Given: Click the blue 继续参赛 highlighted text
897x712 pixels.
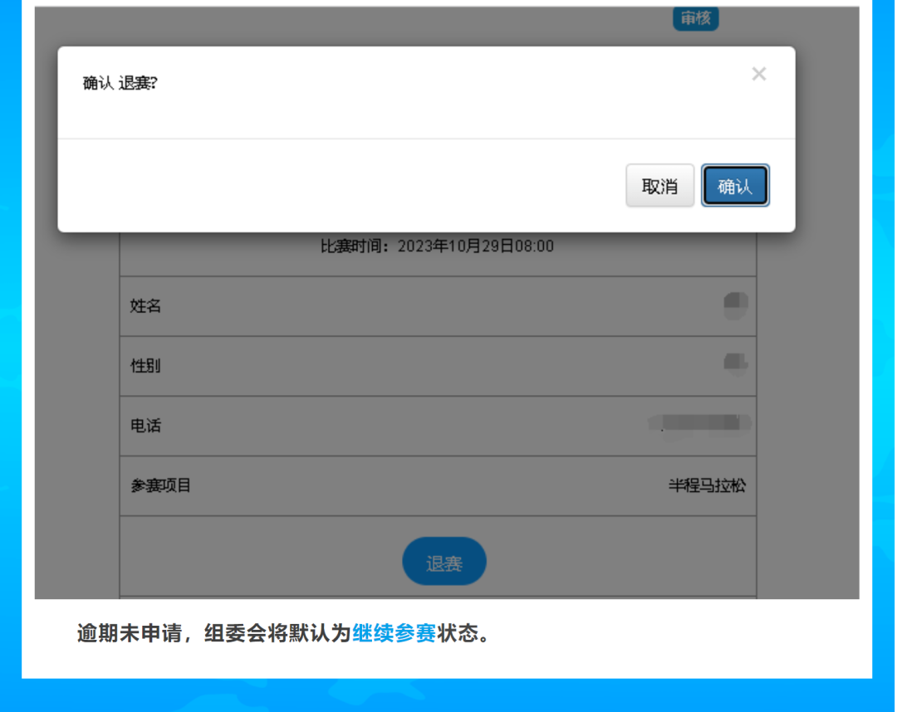Looking at the screenshot, I should [x=395, y=633].
